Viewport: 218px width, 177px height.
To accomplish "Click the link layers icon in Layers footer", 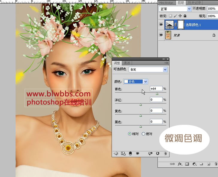I will point(172,164).
